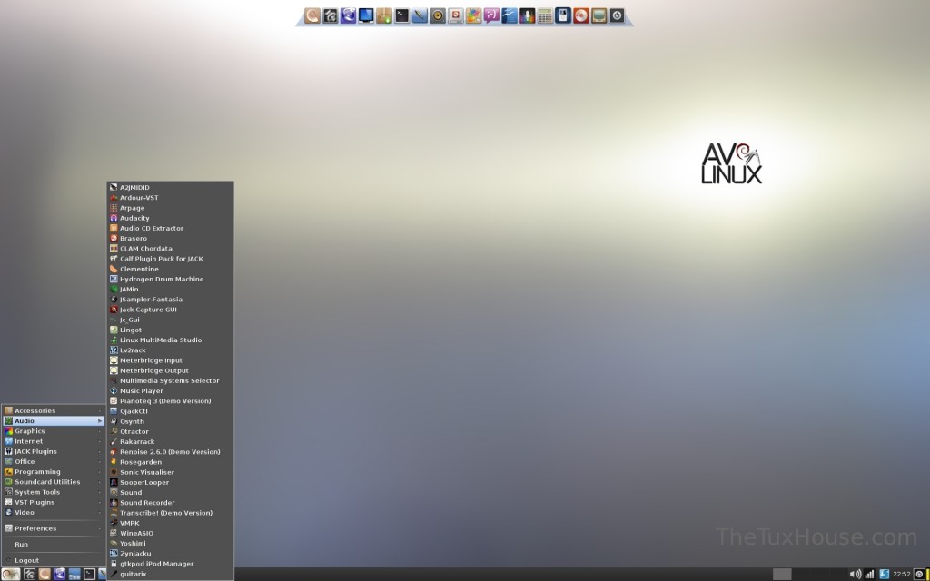Click the colorful paint graphics icon in the dock

click(473, 16)
